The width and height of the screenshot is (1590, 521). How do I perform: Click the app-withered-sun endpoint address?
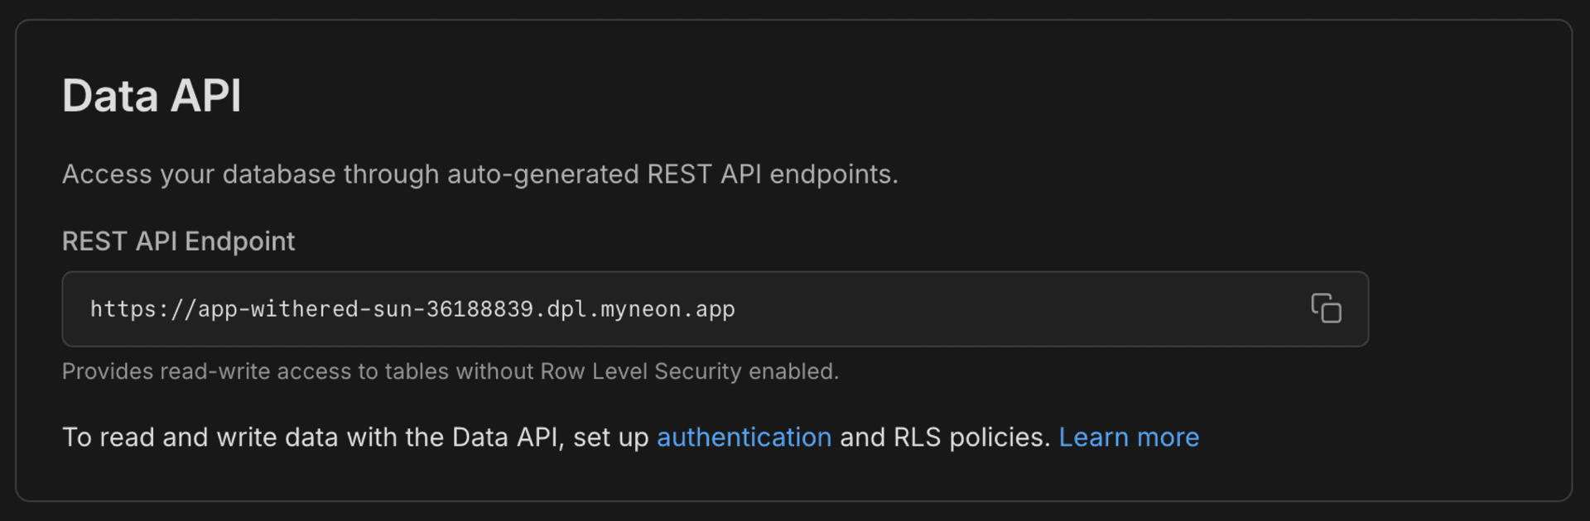pyautogui.click(x=412, y=308)
